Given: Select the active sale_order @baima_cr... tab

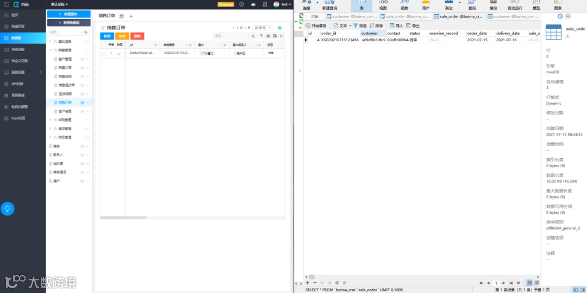Looking at the screenshot, I should 459,16.
